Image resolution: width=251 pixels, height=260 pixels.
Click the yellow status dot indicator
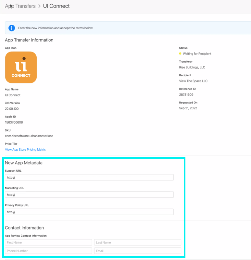[x=180, y=54]
